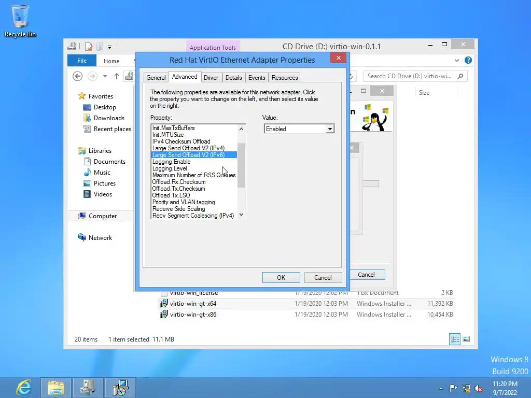Image resolution: width=531 pixels, height=398 pixels.
Task: Select Init.MTUSize property
Action: point(194,135)
